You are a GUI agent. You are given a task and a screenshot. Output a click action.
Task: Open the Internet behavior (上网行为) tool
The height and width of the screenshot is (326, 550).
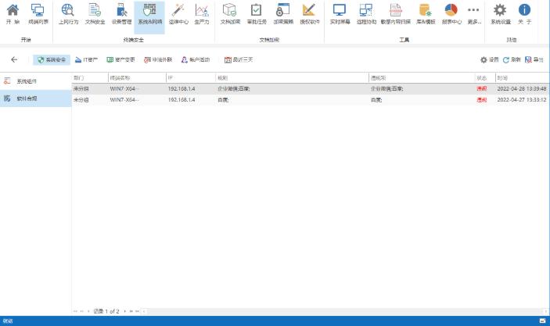[x=68, y=13]
